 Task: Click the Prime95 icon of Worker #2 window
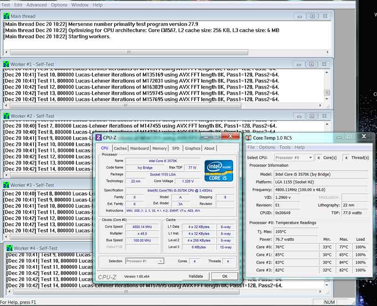[6, 116]
